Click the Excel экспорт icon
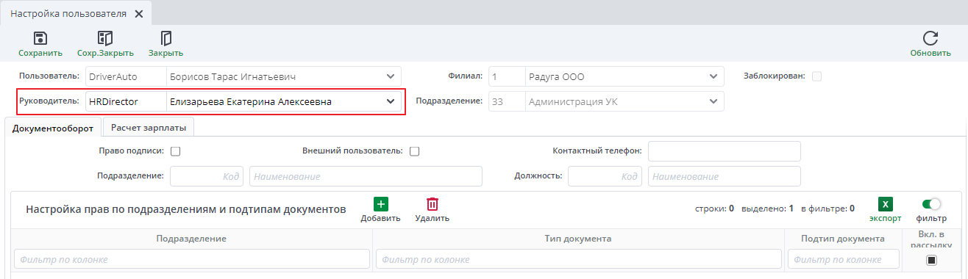The height and width of the screenshot is (279, 968). point(886,205)
